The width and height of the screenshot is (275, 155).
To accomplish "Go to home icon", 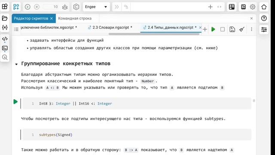I will 264,7.
